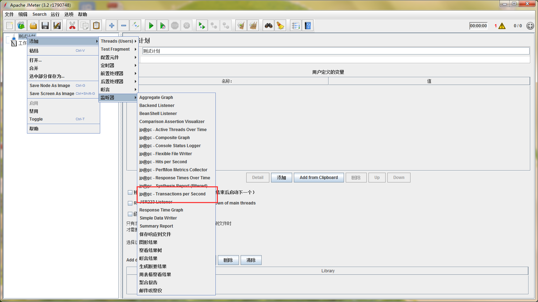
Task: Click the Add from Clipboard button
Action: [x=319, y=178]
